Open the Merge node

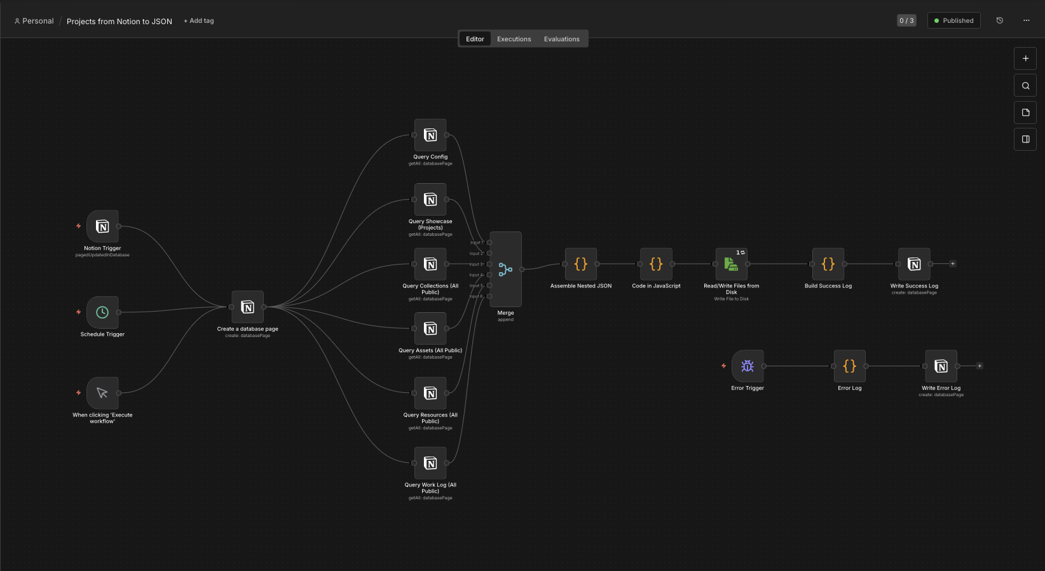505,270
